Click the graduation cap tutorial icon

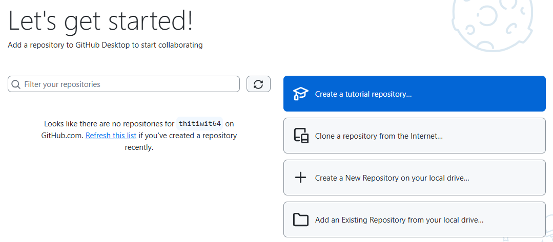point(300,94)
